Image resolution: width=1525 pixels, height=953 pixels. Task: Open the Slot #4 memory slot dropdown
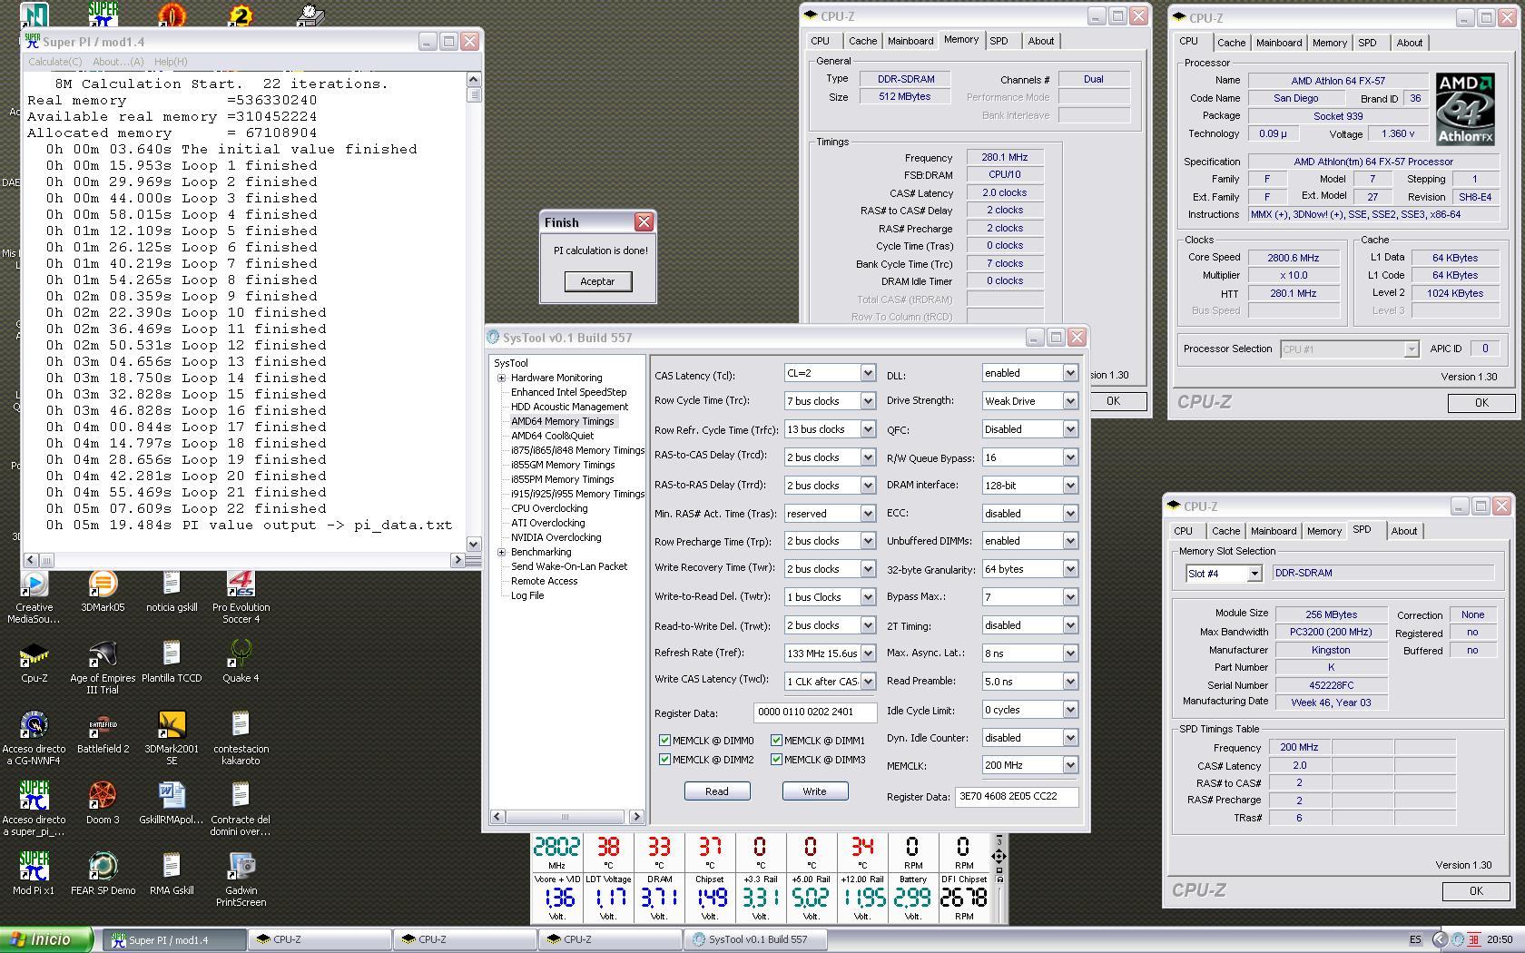coord(1254,574)
